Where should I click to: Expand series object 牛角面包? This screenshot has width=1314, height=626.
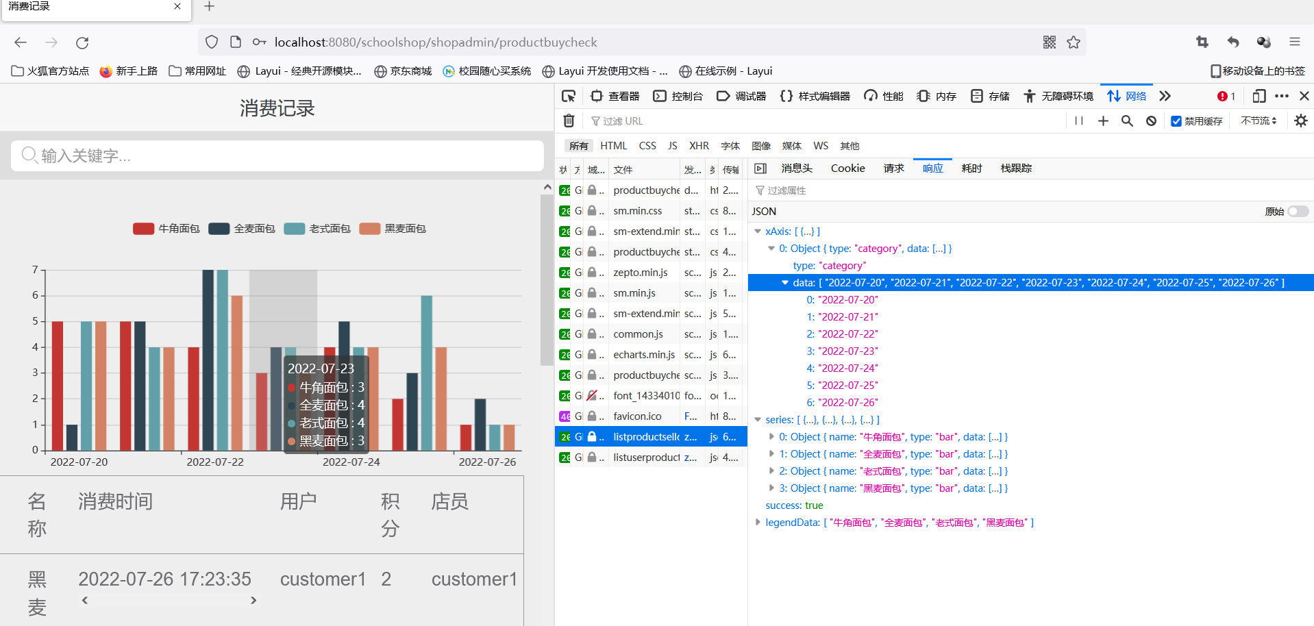pos(771,437)
